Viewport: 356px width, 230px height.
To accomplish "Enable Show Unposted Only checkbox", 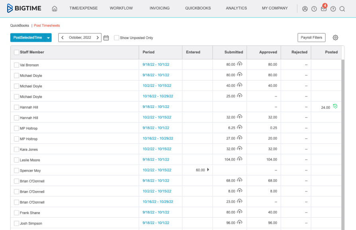I will tap(116, 38).
